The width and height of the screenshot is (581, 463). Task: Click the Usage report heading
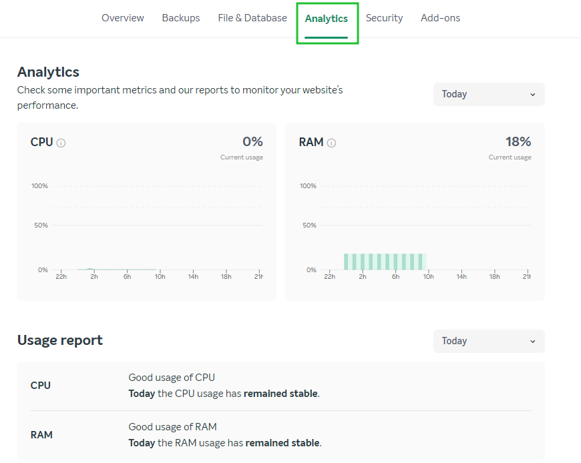60,340
